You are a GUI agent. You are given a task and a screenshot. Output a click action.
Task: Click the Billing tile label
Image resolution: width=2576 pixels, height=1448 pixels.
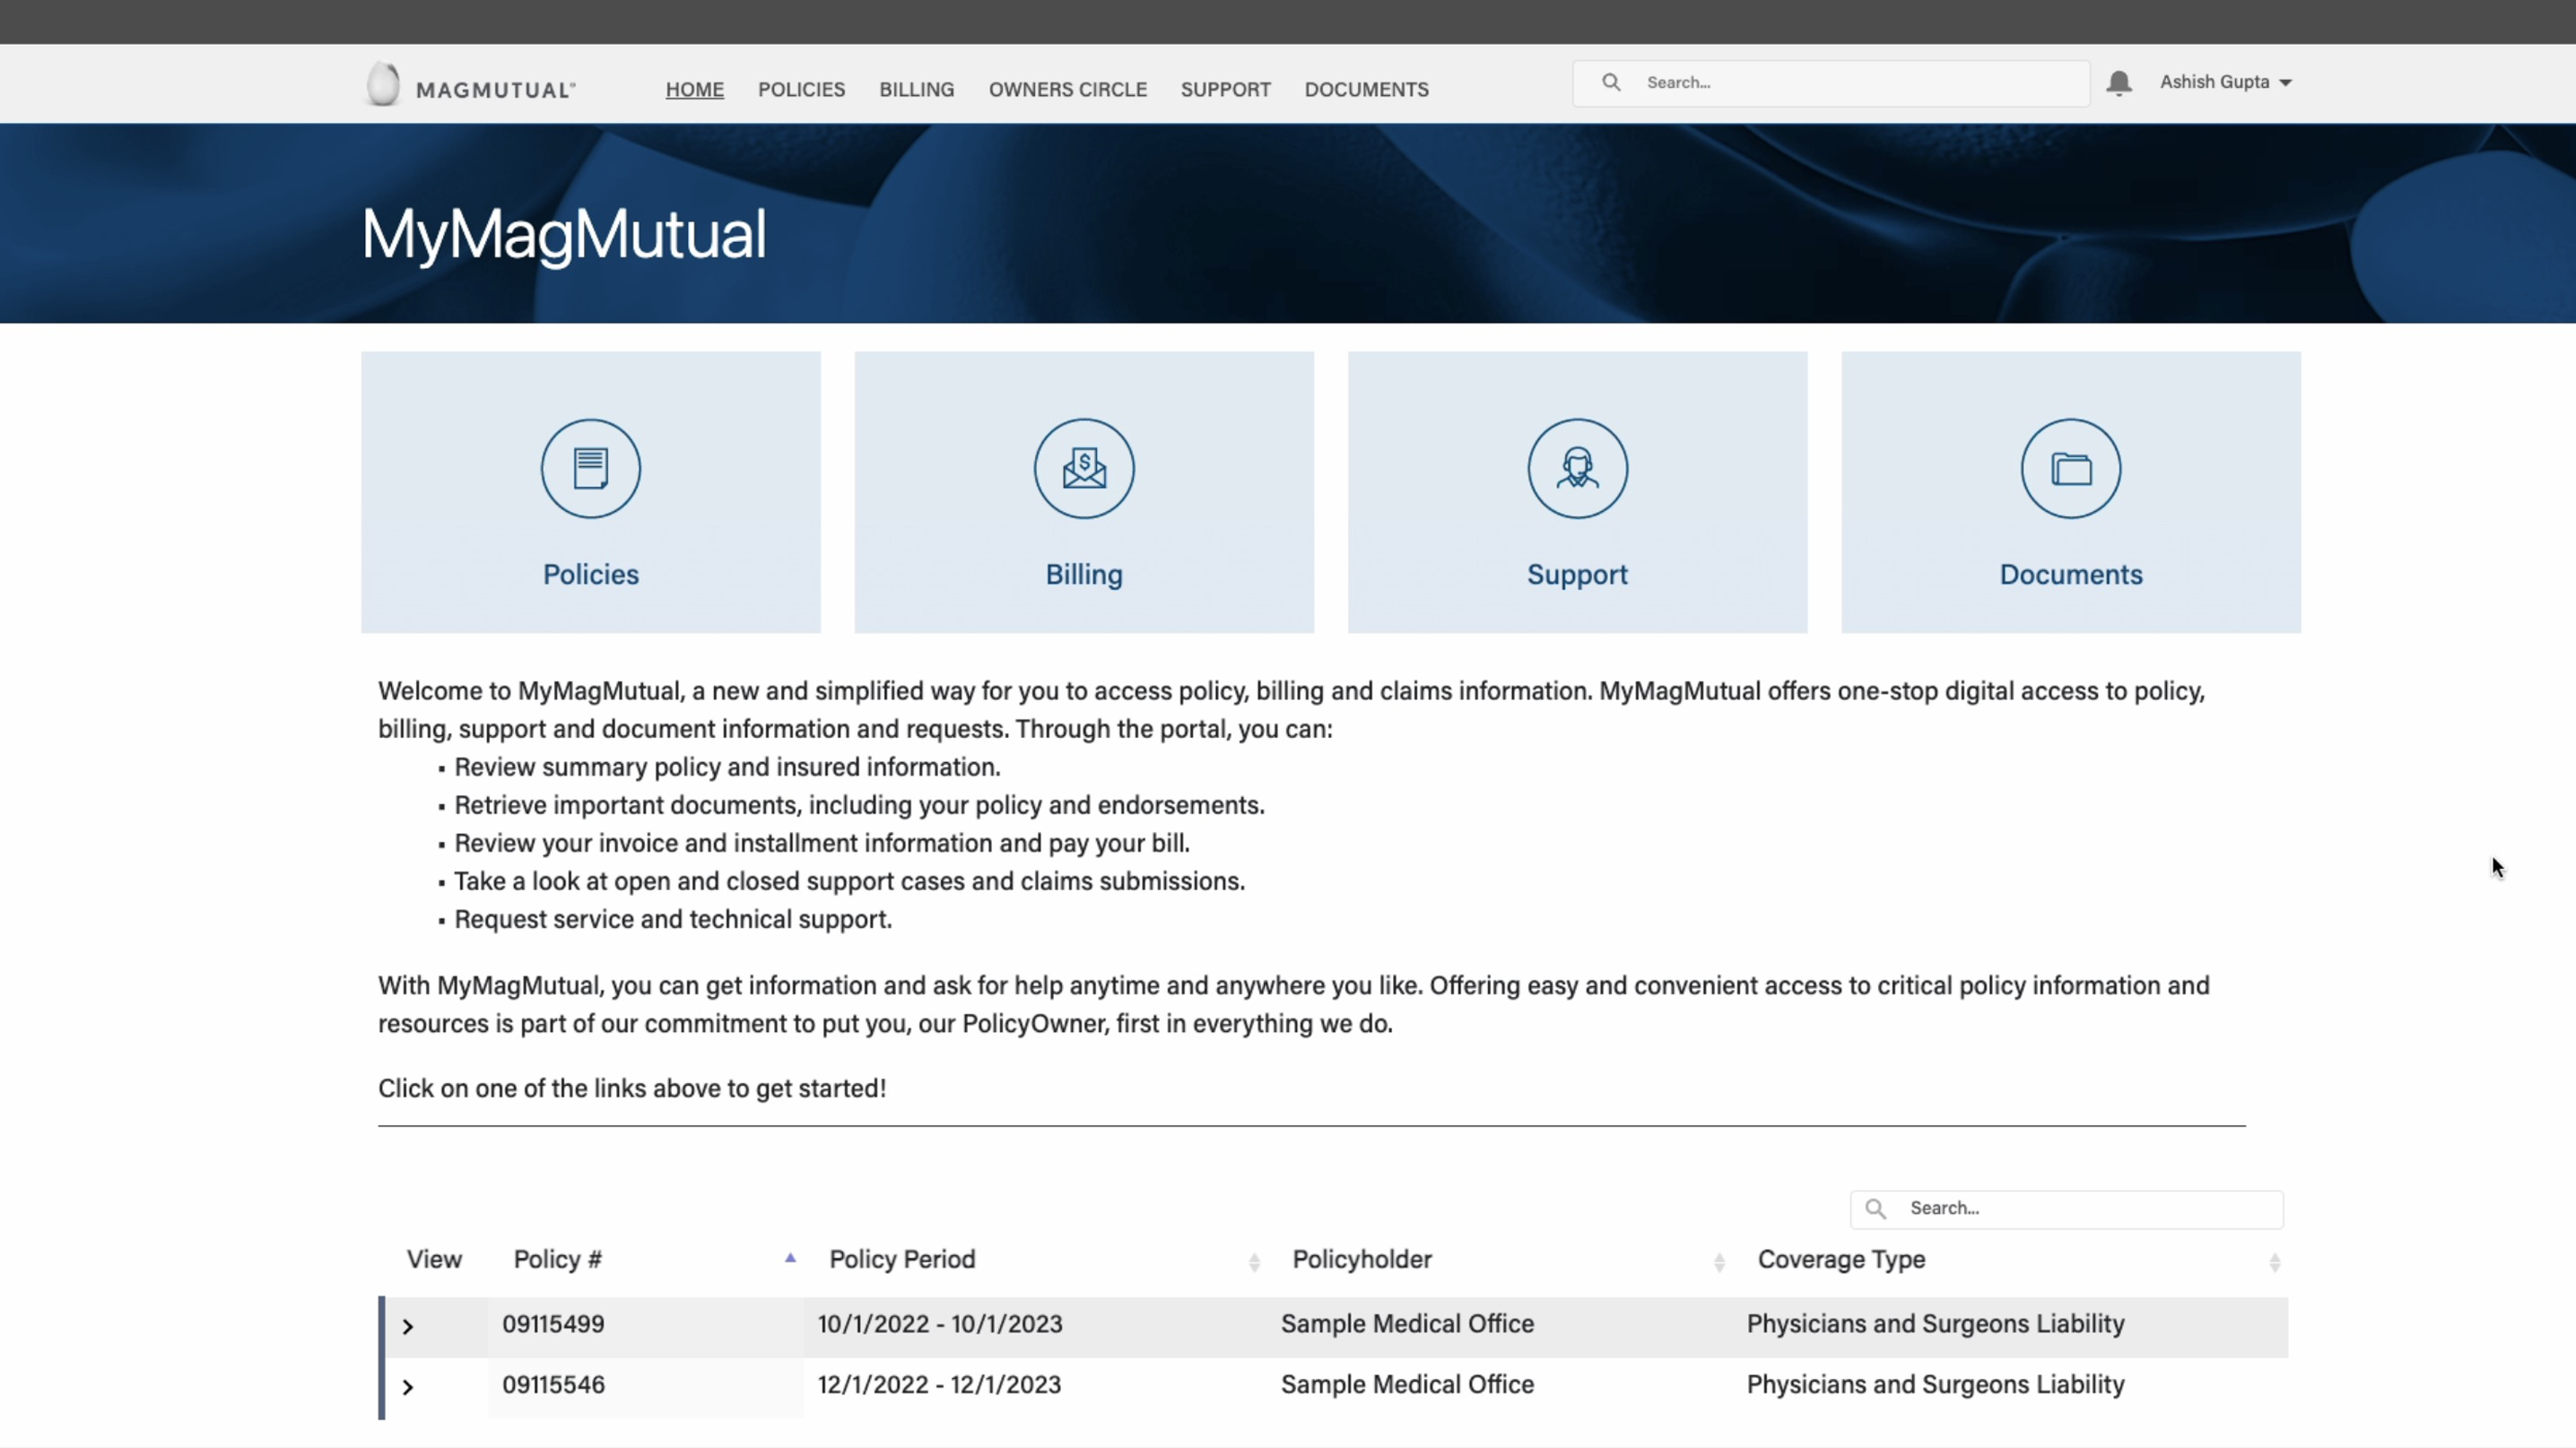click(1084, 575)
